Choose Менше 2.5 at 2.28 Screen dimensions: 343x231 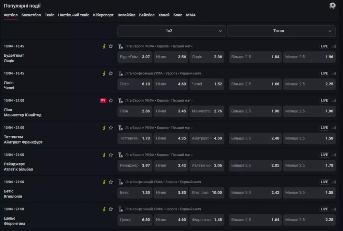pyautogui.click(x=309, y=220)
